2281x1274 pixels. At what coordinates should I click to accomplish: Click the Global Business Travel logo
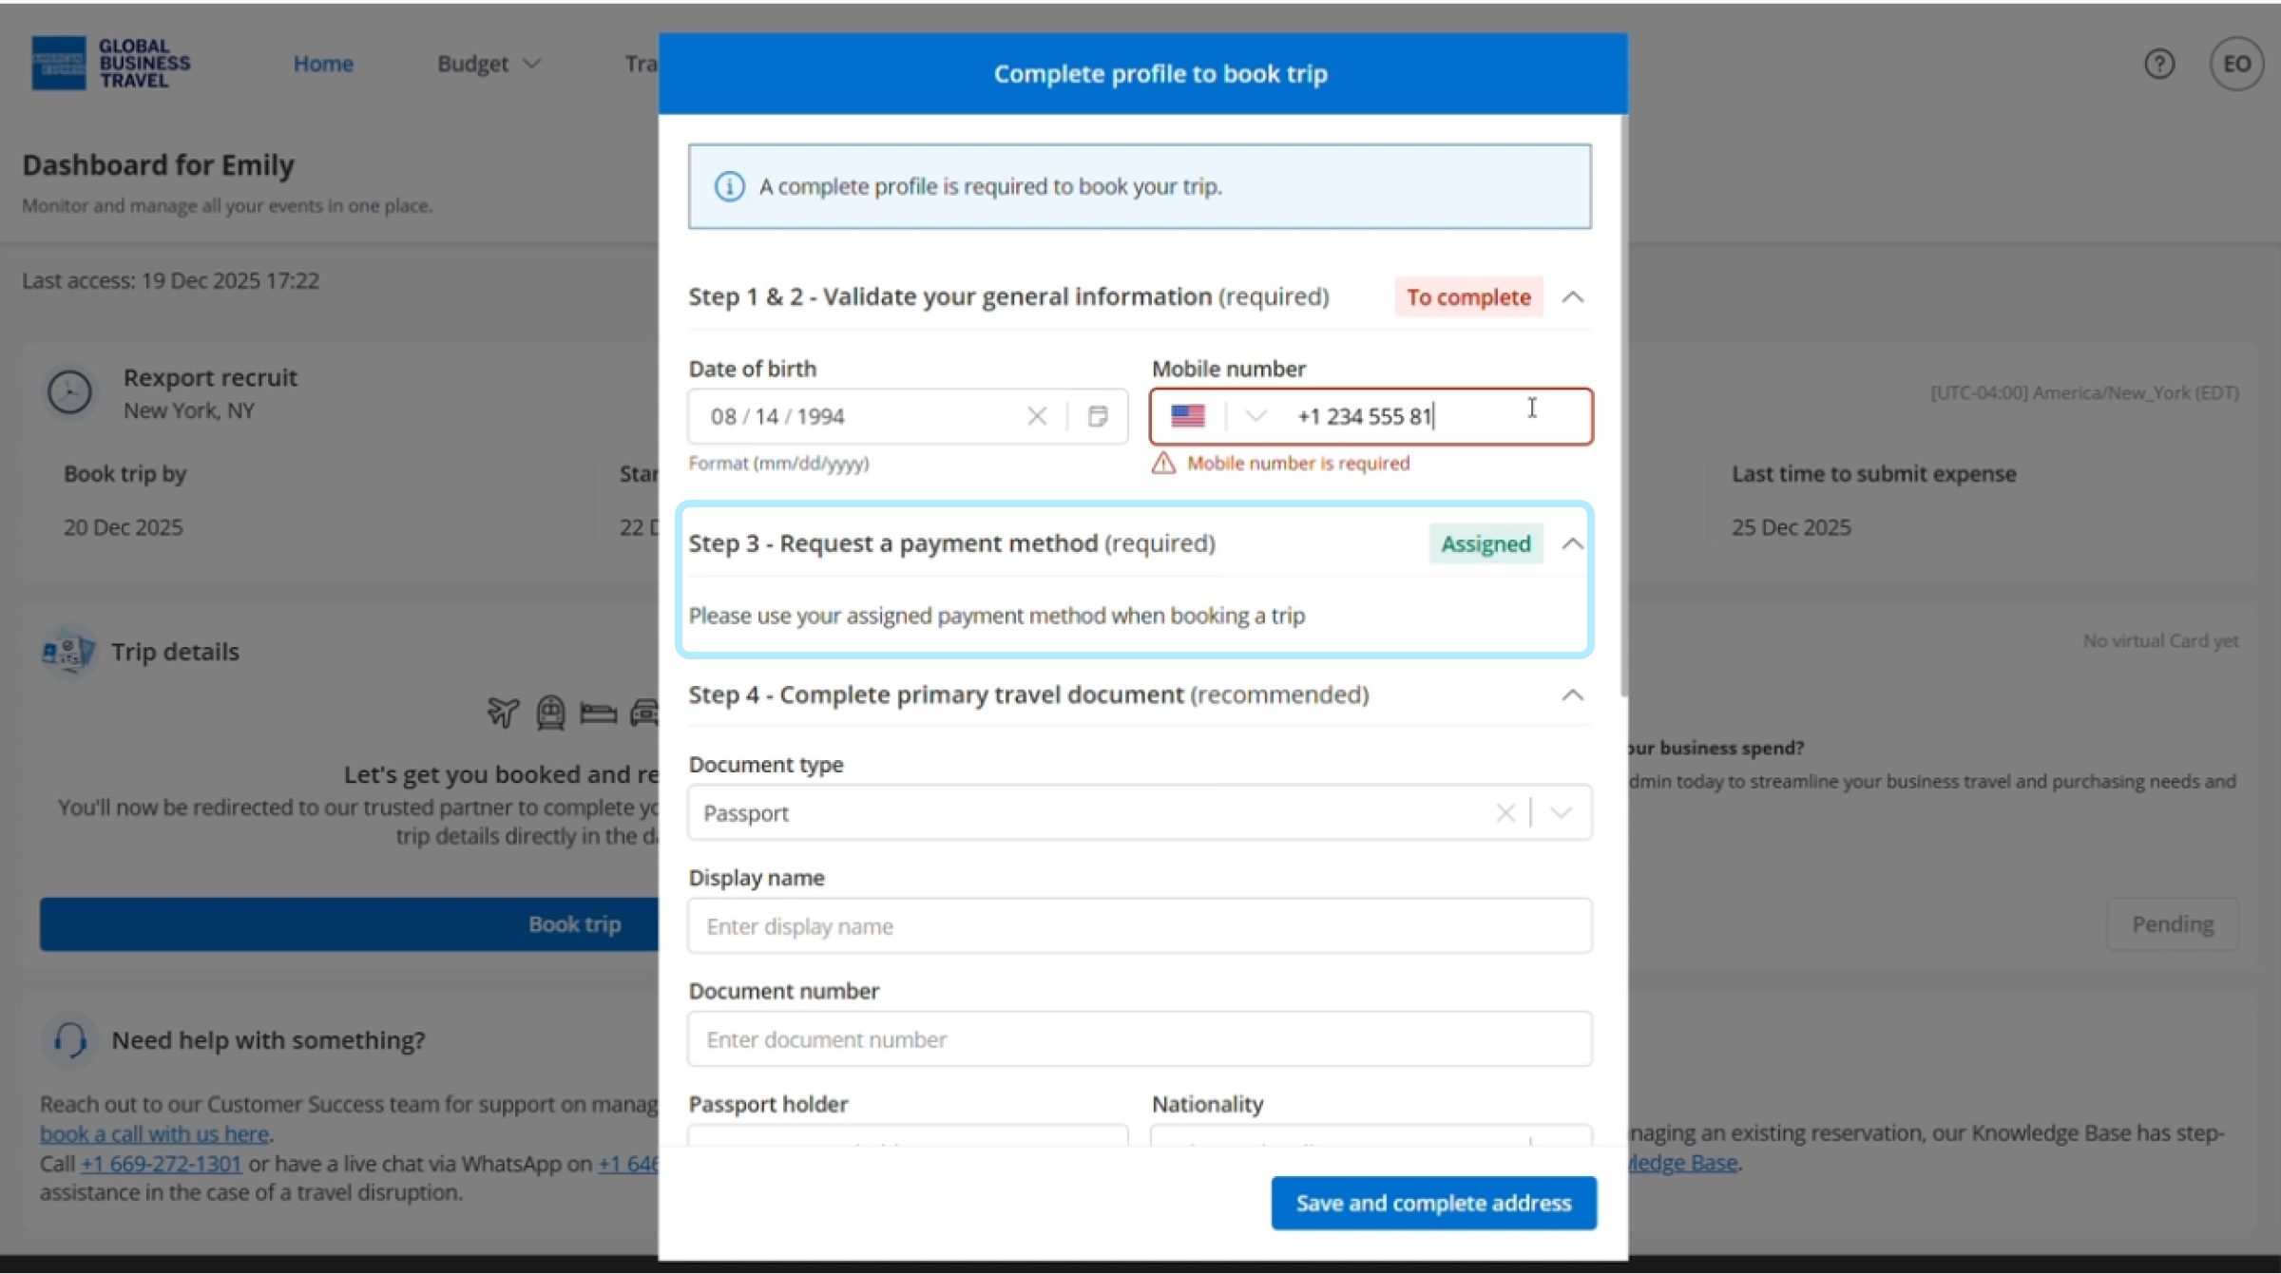110,64
